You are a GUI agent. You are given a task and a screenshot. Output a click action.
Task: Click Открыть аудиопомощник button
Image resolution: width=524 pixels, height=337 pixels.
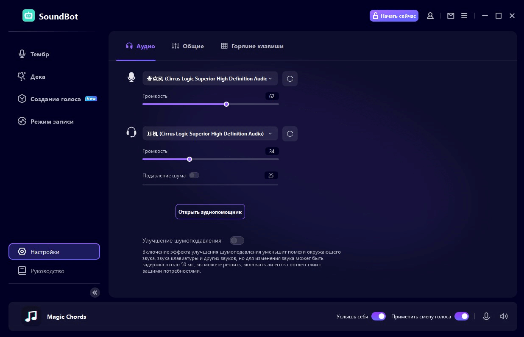click(210, 212)
